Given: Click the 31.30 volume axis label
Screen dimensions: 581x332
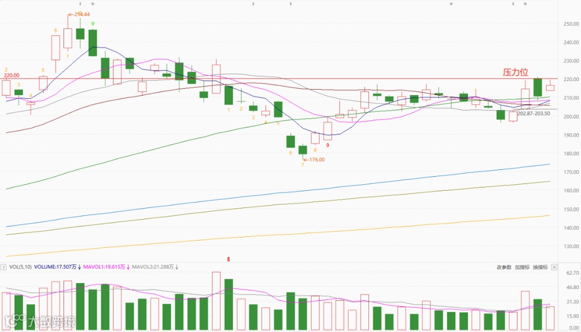Looking at the screenshot, I should [573, 302].
